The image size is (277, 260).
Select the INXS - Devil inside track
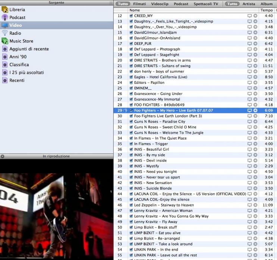tap(150, 161)
